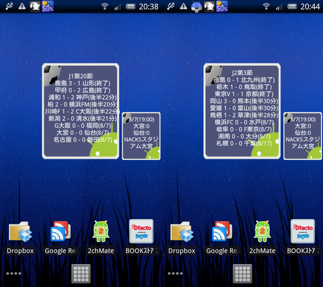Launch Google Reader on the 20:38 home screen
This screenshot has height=287, width=323.
61,238
